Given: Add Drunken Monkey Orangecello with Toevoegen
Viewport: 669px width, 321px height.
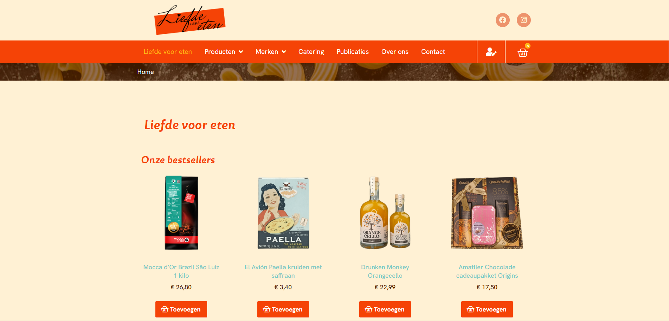Looking at the screenshot, I should 385,309.
